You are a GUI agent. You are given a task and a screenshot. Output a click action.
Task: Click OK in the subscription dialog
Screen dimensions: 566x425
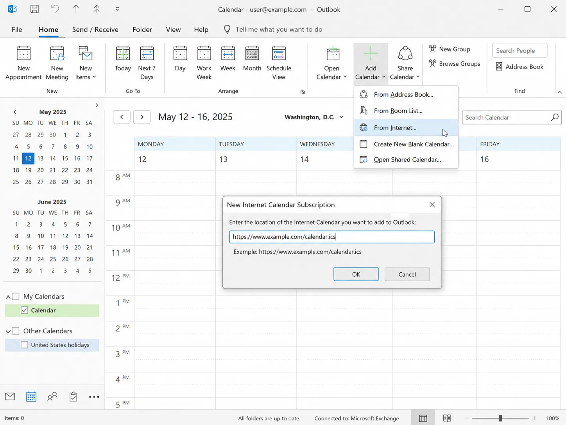point(356,274)
